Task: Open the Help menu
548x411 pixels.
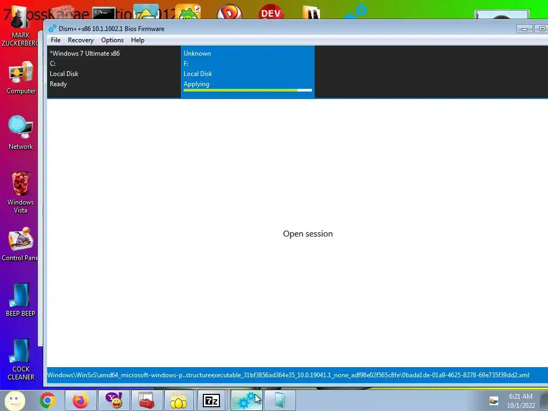Action: [138, 40]
